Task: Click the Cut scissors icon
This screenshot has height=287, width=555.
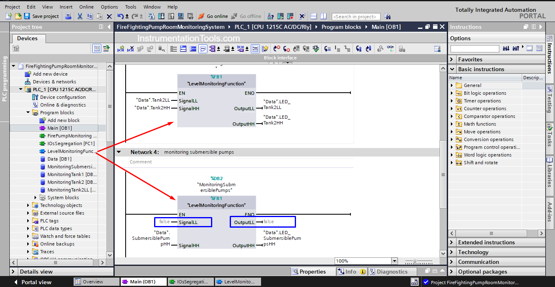Action: pos(80,16)
